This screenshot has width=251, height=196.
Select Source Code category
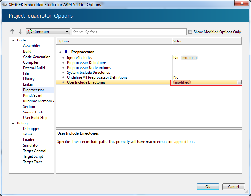33,112
